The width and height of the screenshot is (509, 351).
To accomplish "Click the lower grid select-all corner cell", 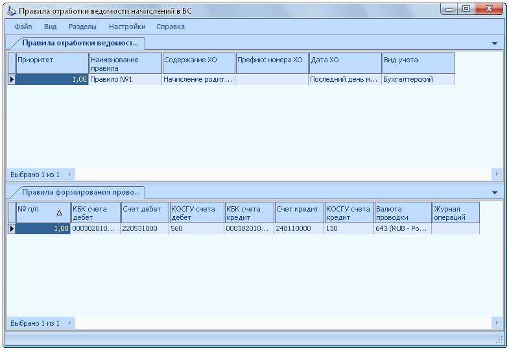I will pyautogui.click(x=12, y=213).
